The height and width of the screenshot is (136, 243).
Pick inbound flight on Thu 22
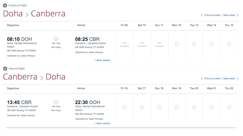point(229,108)
